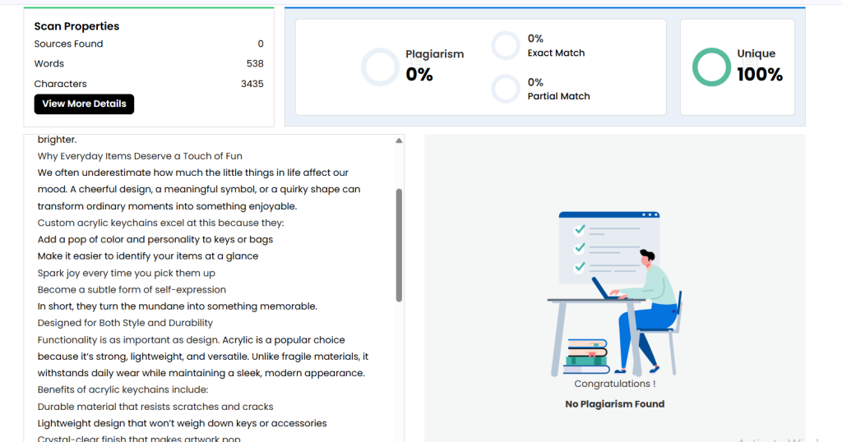Click the Plagiarism 0% circular gauge
Viewport: 842px width, 442px height.
pyautogui.click(x=380, y=67)
